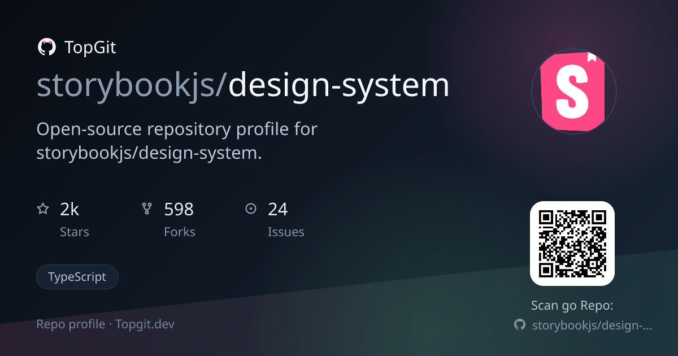Screen dimensions: 678x356
Task: Click the '24' issues count
Action: (x=277, y=210)
